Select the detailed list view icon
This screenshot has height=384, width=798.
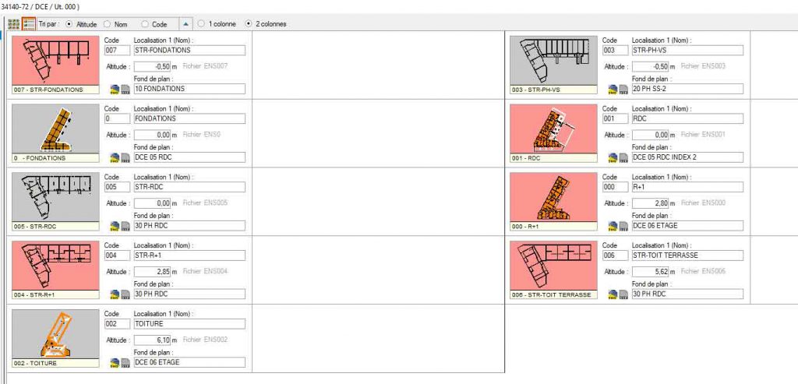[x=29, y=23]
